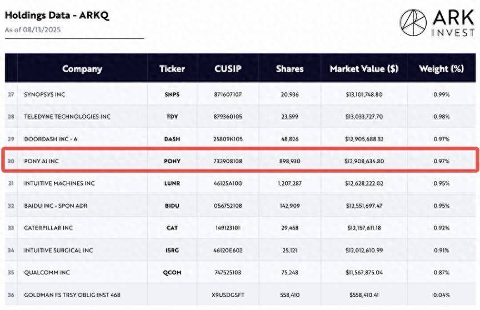
Task: Click the Ticker column header
Action: tap(172, 69)
